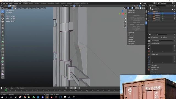Select the Poly Build tool

click(2, 58)
